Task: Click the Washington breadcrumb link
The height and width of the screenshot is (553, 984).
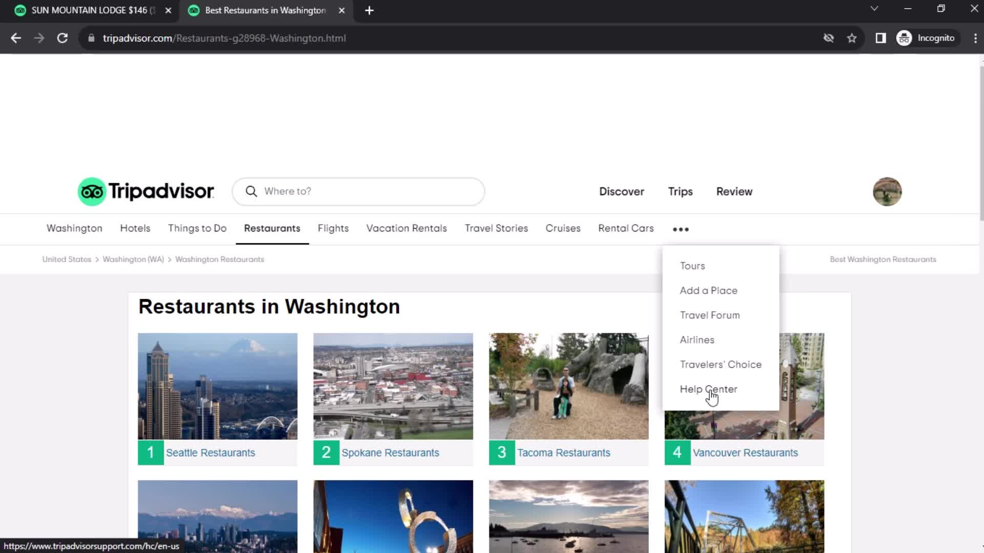Action: (132, 259)
